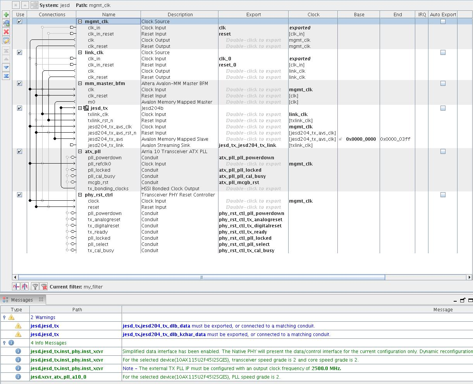This screenshot has width=473, height=384.
Task: Open the Edit parameters pencil icon
Action: [x=6, y=40]
